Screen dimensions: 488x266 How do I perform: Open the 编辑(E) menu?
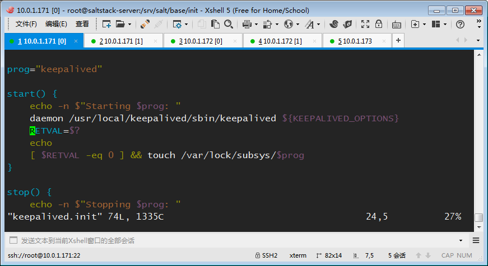point(56,24)
